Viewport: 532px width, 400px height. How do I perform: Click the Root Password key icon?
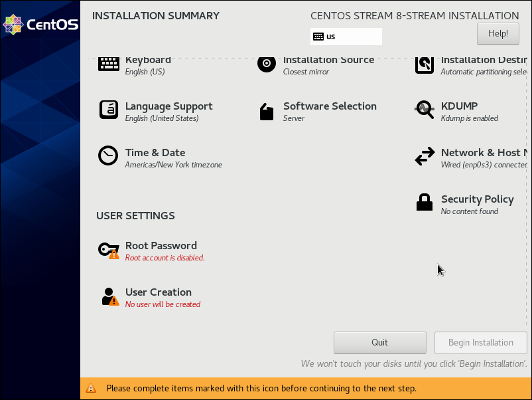[108, 250]
